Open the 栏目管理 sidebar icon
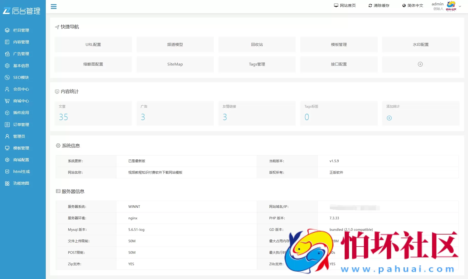The width and height of the screenshot is (468, 279). coord(7,30)
